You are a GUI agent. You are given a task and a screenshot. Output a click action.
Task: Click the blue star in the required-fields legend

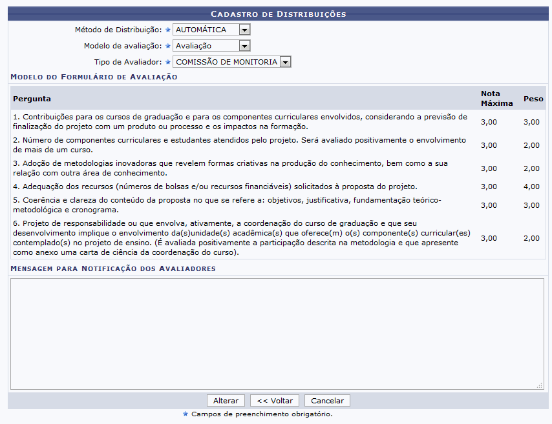coord(186,414)
